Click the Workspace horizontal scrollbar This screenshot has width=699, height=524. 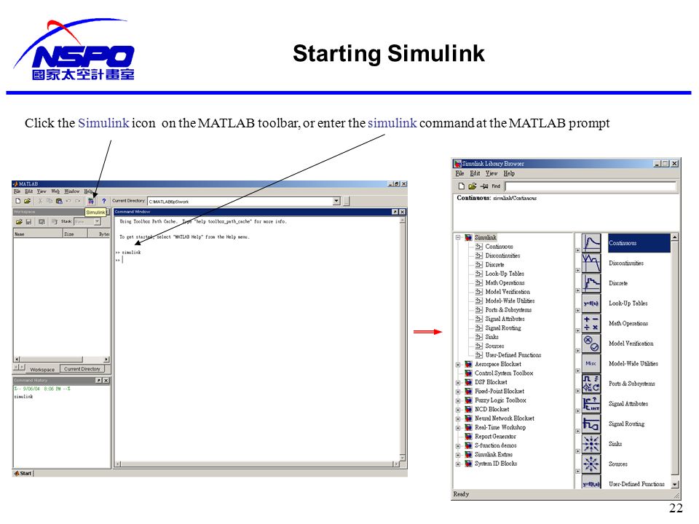pos(62,359)
